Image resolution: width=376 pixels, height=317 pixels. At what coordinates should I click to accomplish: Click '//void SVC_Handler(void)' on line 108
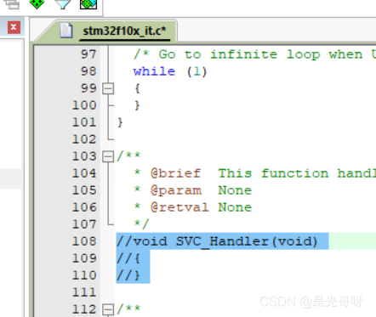pyautogui.click(x=217, y=241)
